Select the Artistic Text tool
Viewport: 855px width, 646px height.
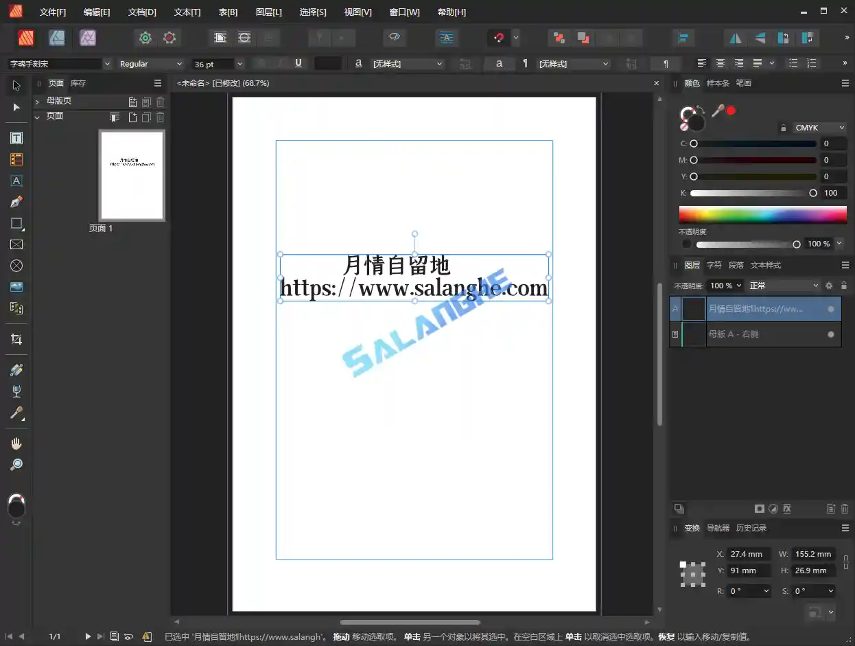pos(16,181)
